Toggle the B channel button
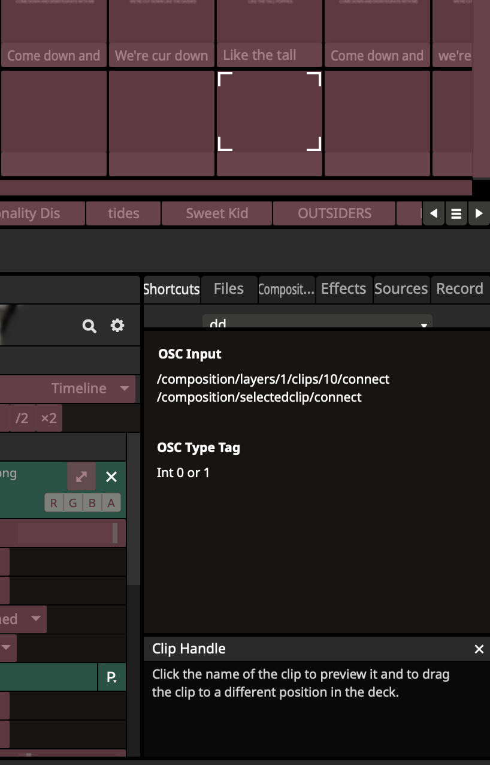The width and height of the screenshot is (490, 765). [x=92, y=503]
